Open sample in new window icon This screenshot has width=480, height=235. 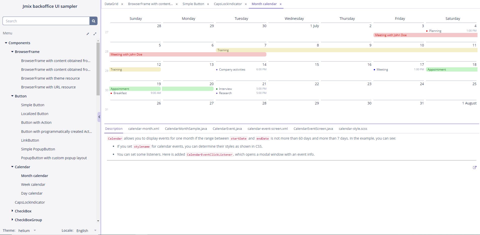pos(474,167)
